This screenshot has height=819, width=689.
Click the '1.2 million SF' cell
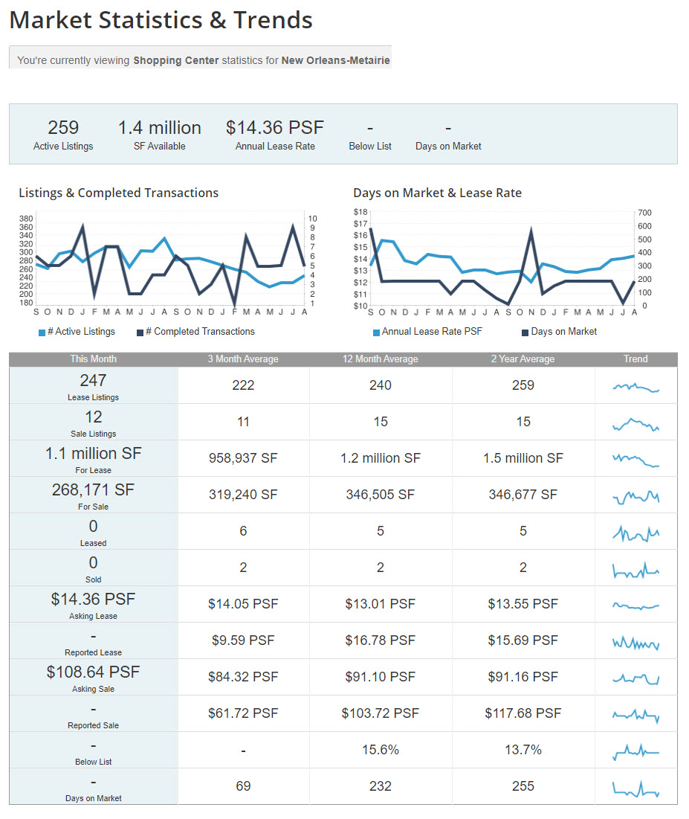coord(381,458)
